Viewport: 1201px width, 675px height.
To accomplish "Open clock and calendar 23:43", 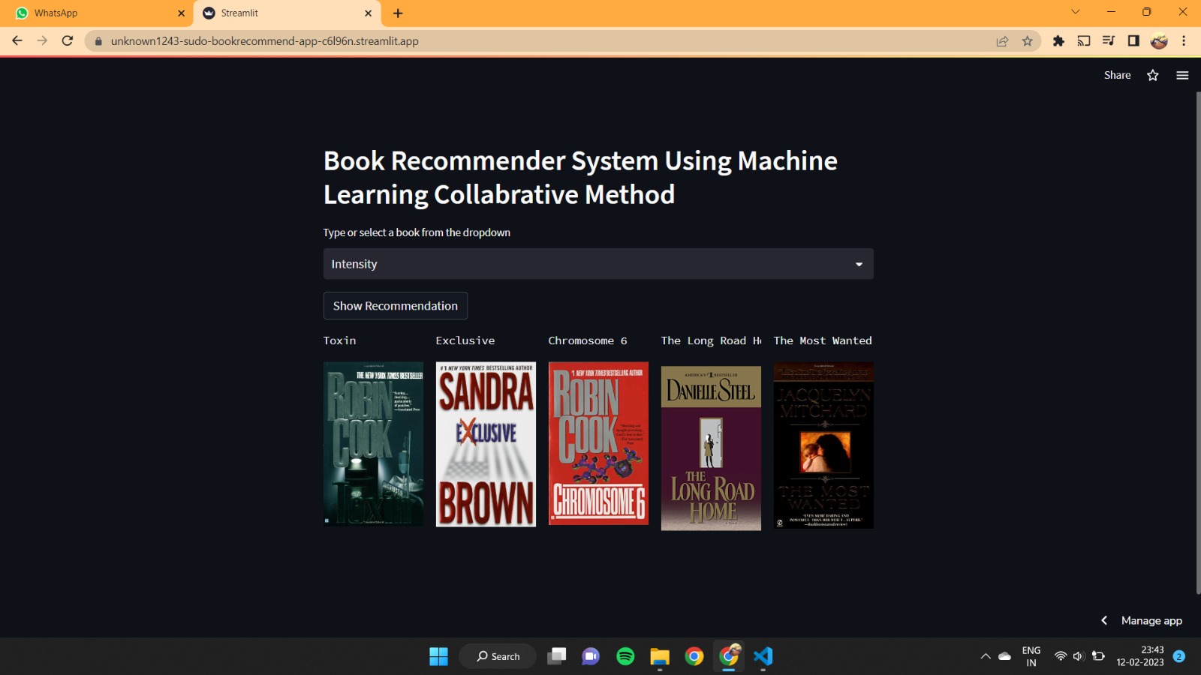I will [x=1140, y=656].
